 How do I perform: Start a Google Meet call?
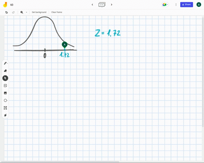click(165, 5)
